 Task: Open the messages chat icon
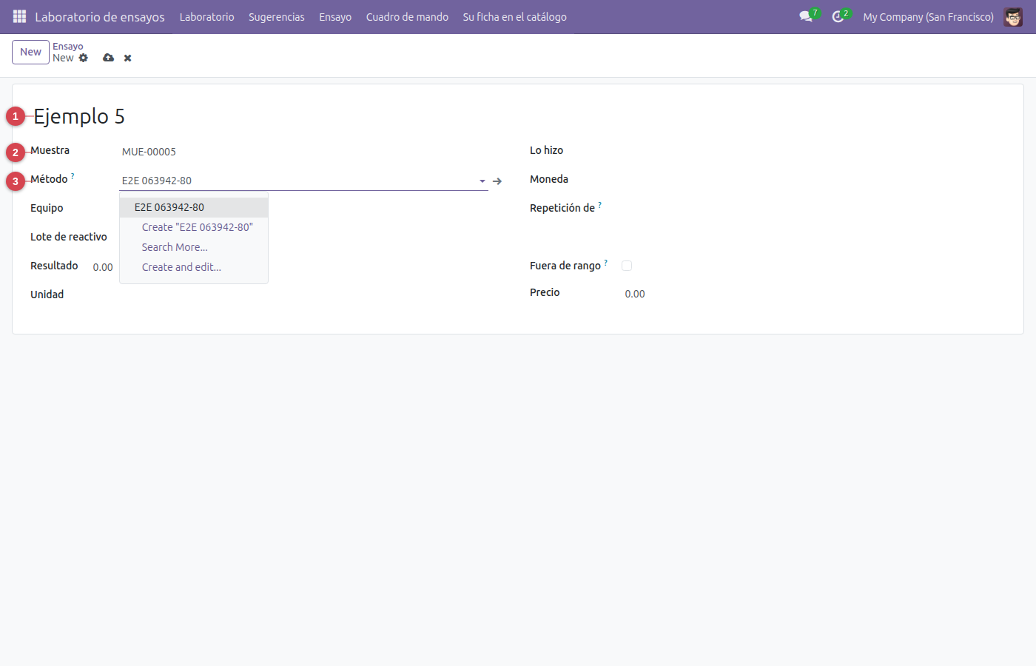(806, 16)
